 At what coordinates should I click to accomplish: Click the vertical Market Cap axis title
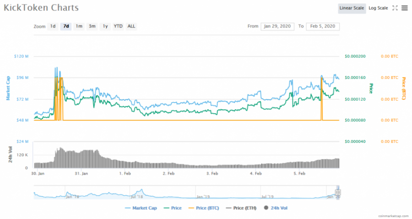coord(8,88)
